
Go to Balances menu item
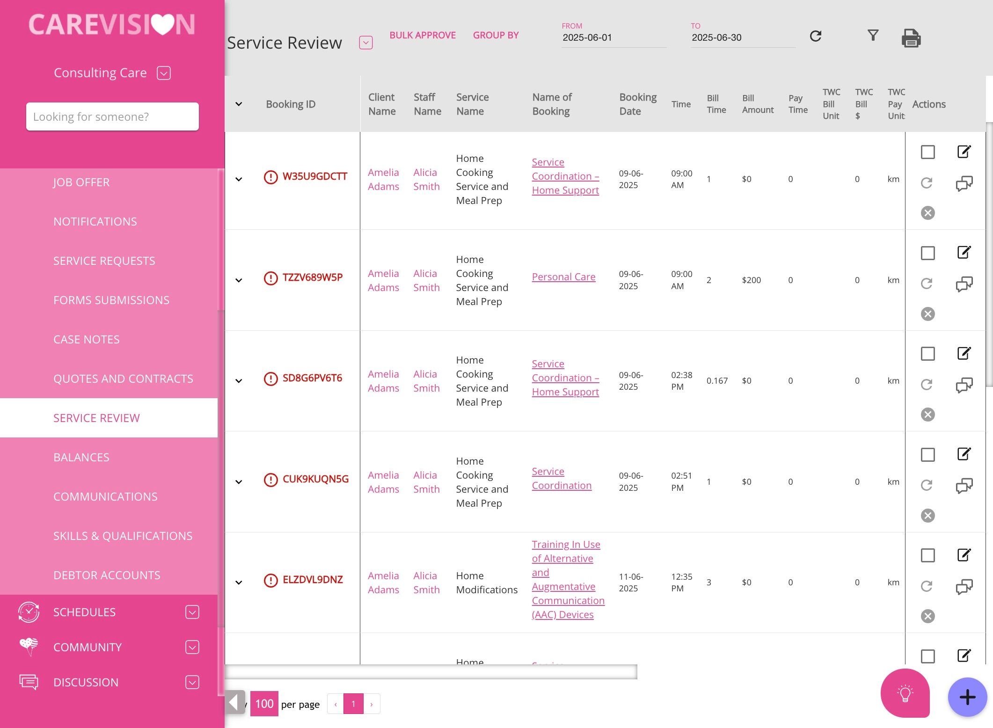(x=81, y=457)
